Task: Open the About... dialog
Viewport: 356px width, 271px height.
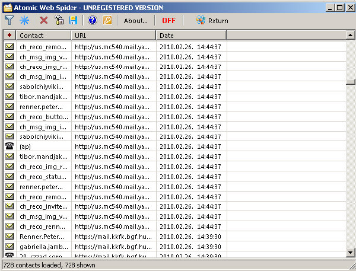Action: (135, 21)
